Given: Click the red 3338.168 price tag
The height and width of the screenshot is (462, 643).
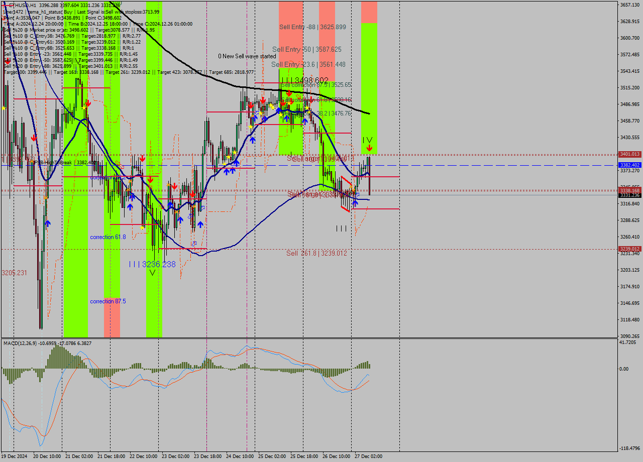Looking at the screenshot, I should tap(630, 190).
